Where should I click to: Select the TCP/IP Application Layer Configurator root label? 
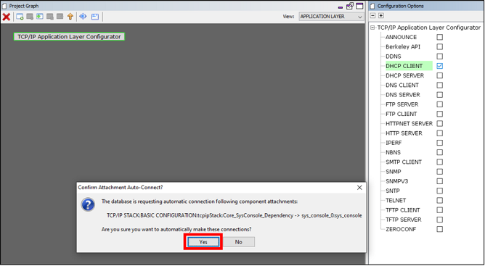428,28
